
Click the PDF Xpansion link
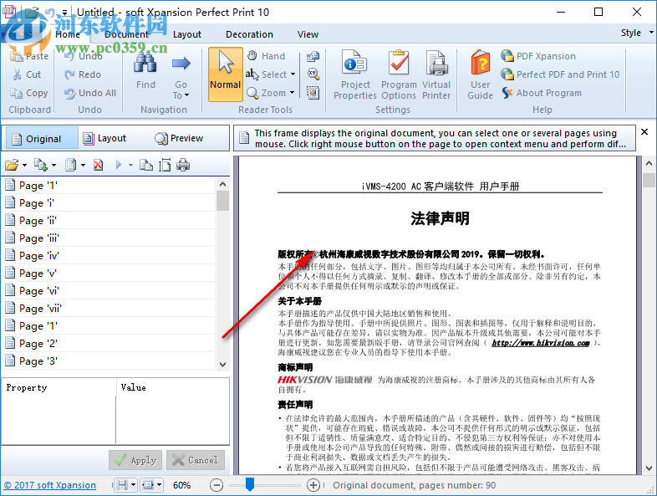(538, 56)
